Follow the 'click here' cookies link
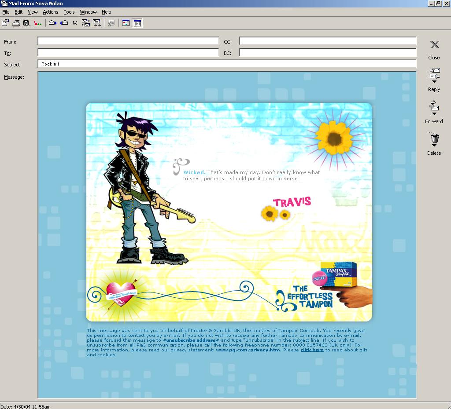Screen dimensions: 451x409 [312, 350]
